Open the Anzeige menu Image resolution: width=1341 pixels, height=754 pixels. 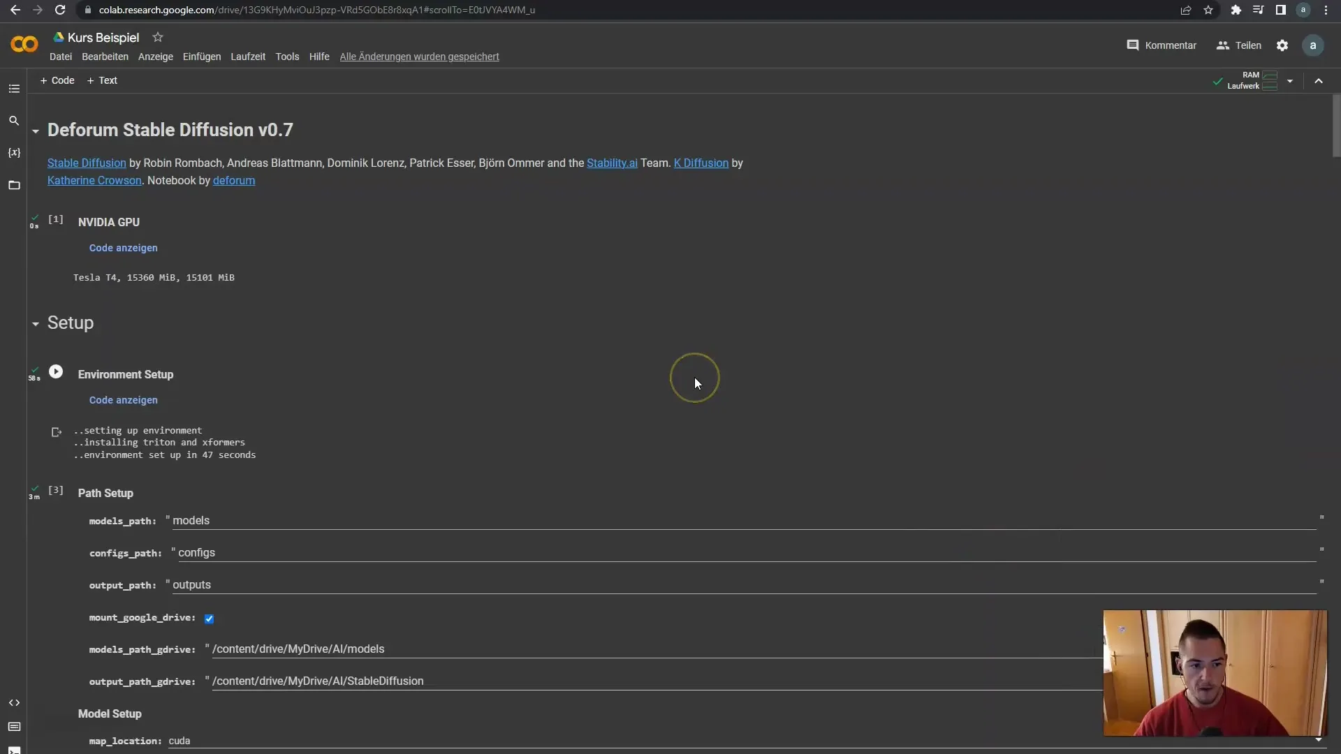(x=156, y=57)
